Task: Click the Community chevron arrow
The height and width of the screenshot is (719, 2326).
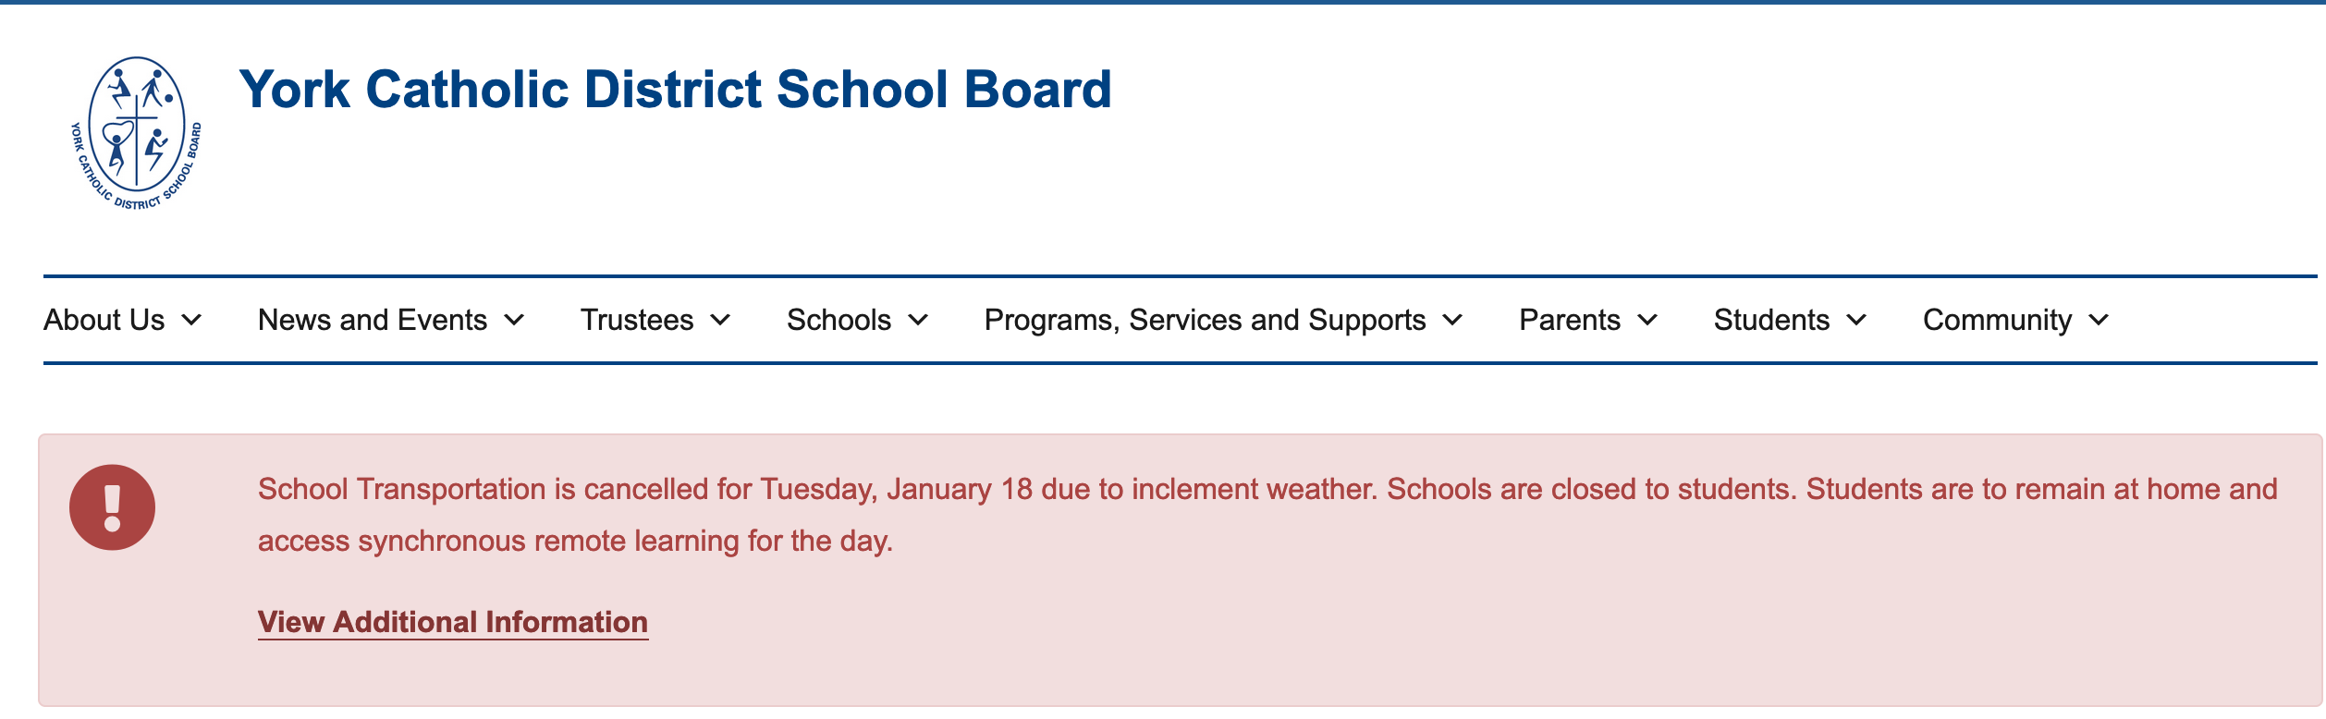Action: pos(2099,321)
